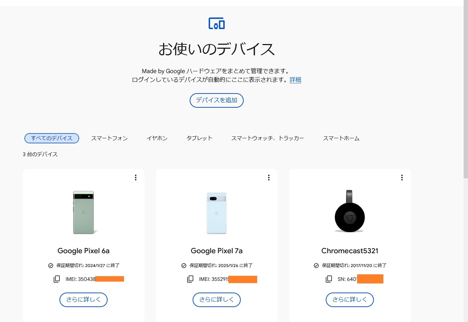The width and height of the screenshot is (468, 322).
Task: Click warranty check icon on Pixel 7a card
Action: [184, 266]
